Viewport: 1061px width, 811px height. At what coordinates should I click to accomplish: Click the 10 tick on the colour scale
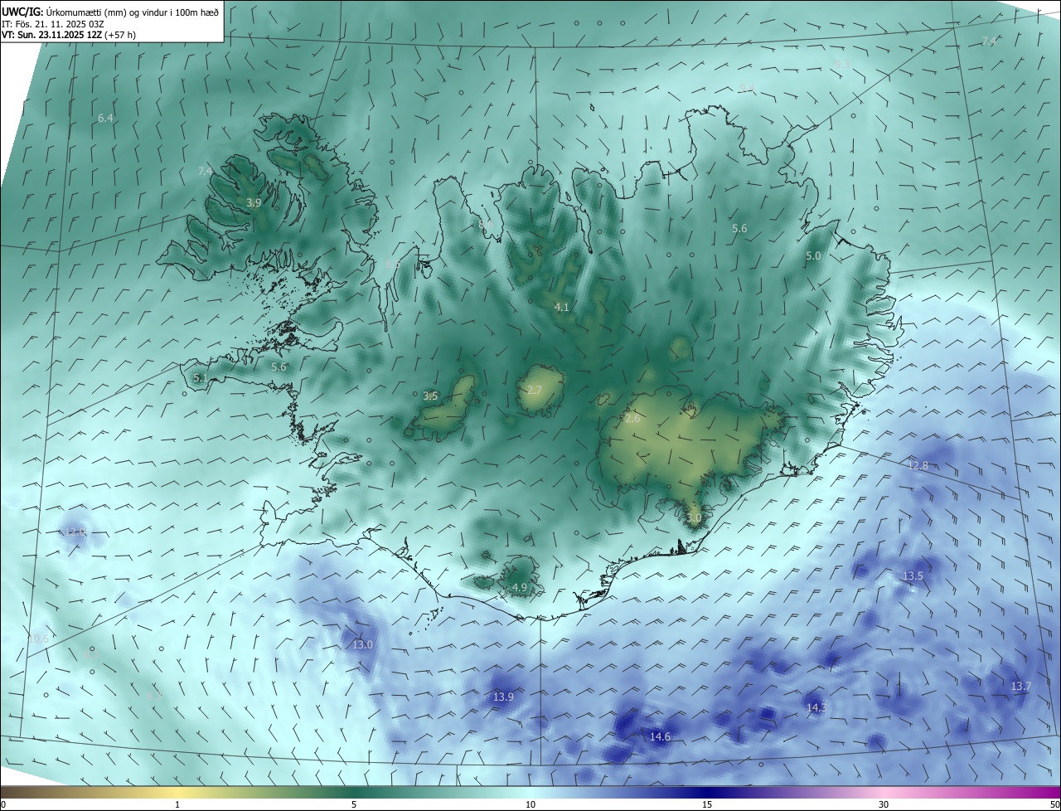(x=530, y=804)
